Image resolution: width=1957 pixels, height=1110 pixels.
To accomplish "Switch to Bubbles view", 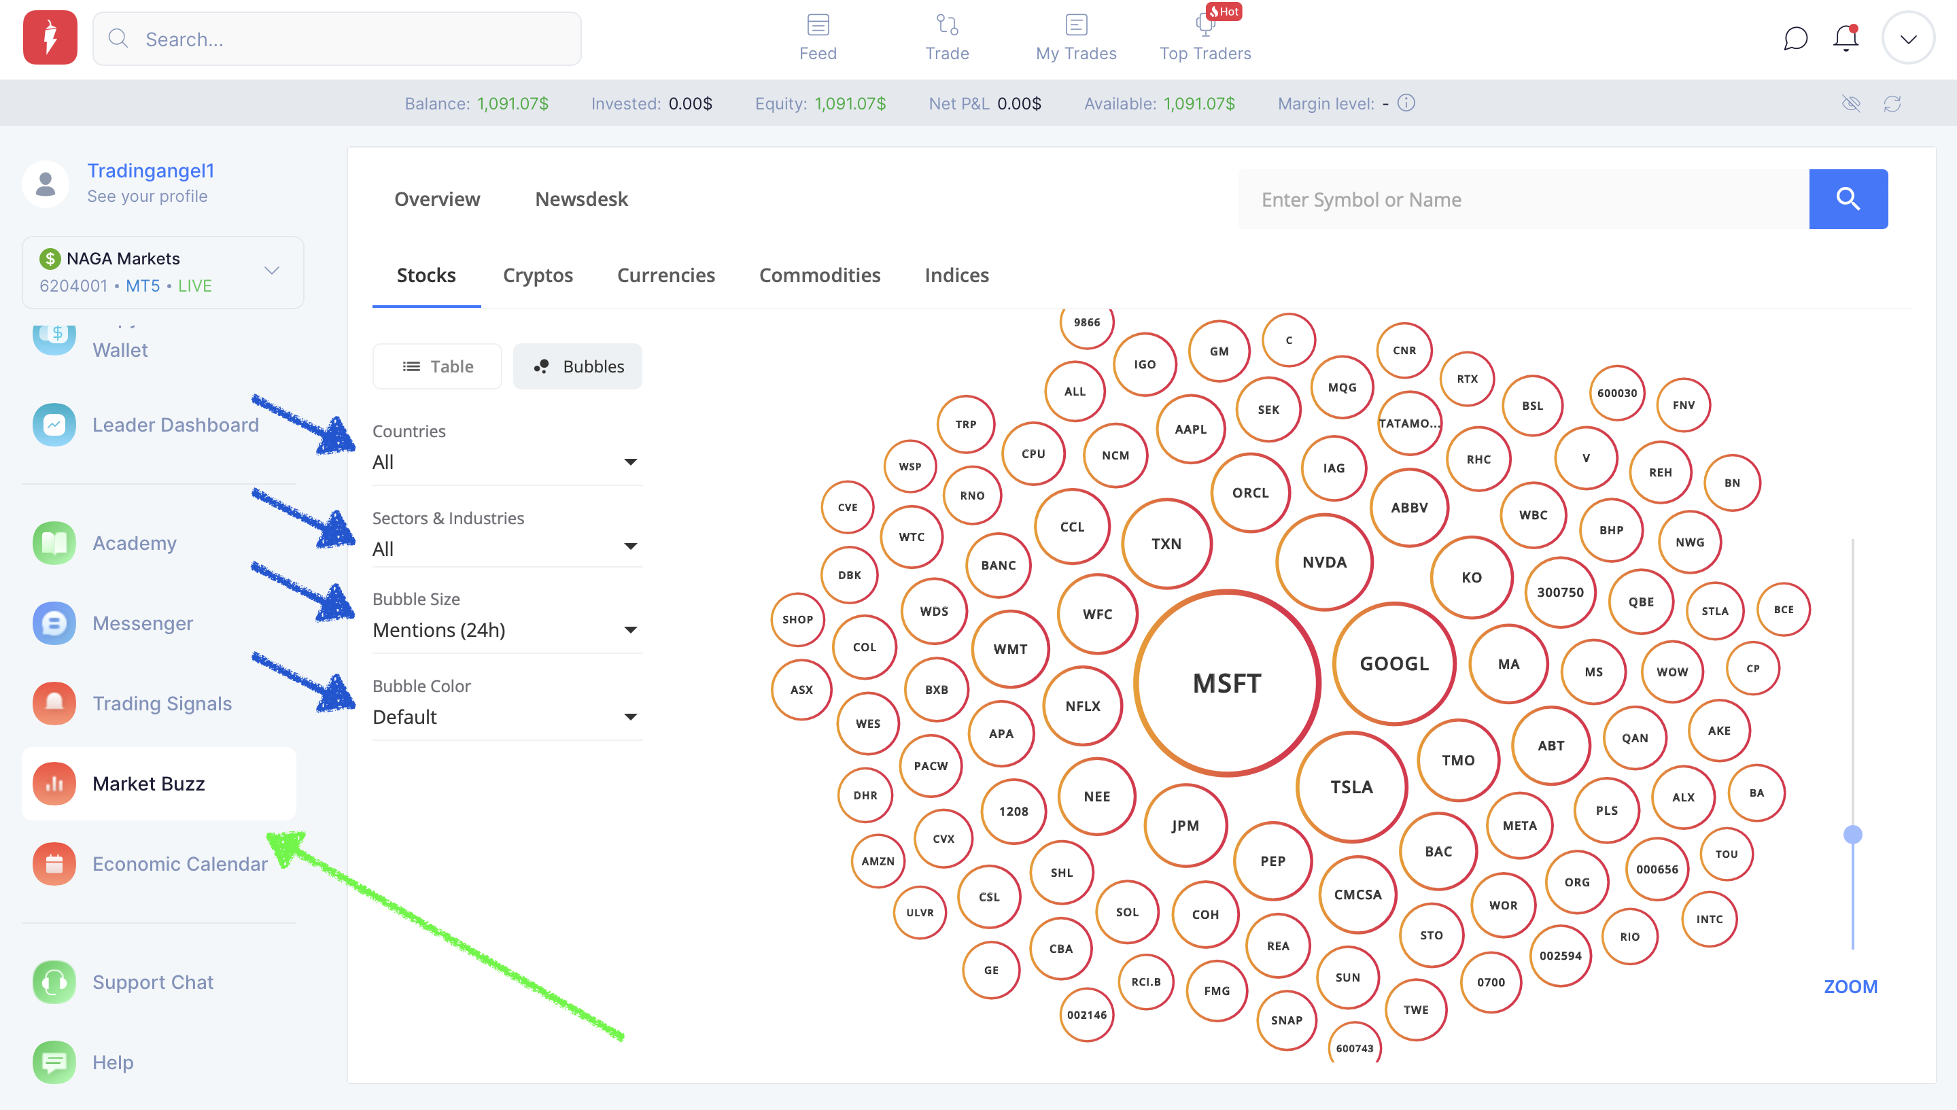I will coord(578,366).
